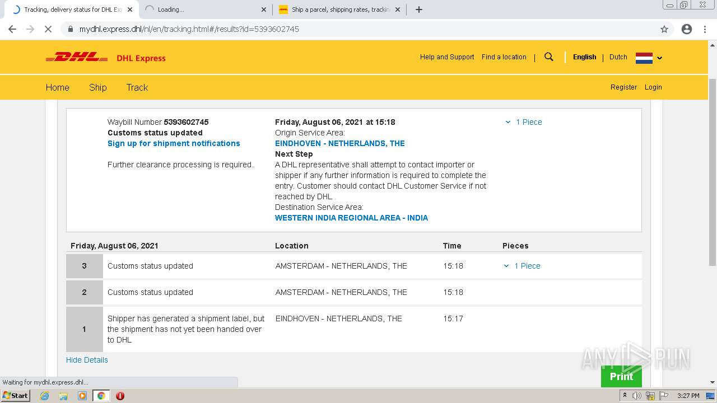717x403 pixels.
Task: Click checkpoint 3 Customs status updated text
Action: click(150, 266)
